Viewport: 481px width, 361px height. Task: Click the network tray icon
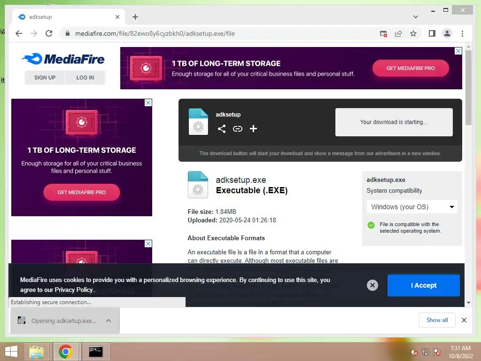pyautogui.click(x=425, y=352)
